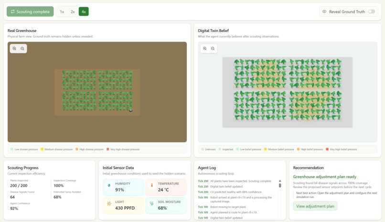
Task: Click the "Recommendation" panel title
Action: pos(309,168)
